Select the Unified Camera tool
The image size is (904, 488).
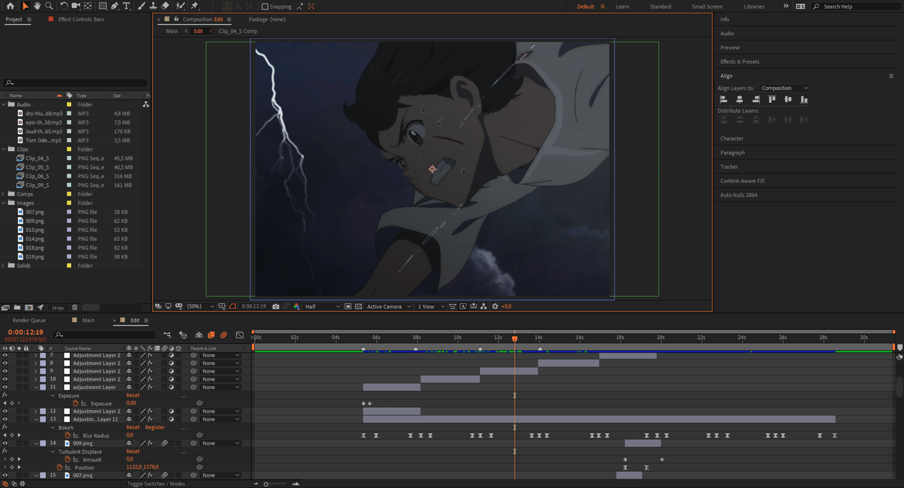pyautogui.click(x=76, y=6)
